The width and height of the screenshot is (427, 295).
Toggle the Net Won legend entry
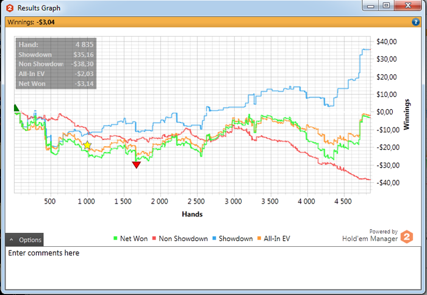click(x=131, y=239)
